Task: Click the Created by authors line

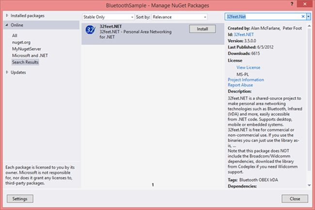Action: point(265,28)
